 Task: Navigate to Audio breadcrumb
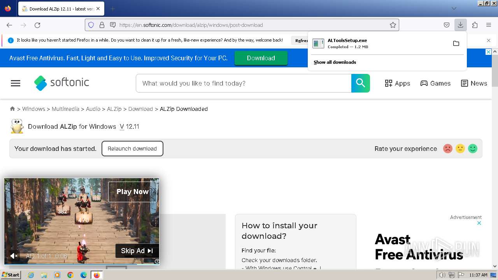pos(93,109)
